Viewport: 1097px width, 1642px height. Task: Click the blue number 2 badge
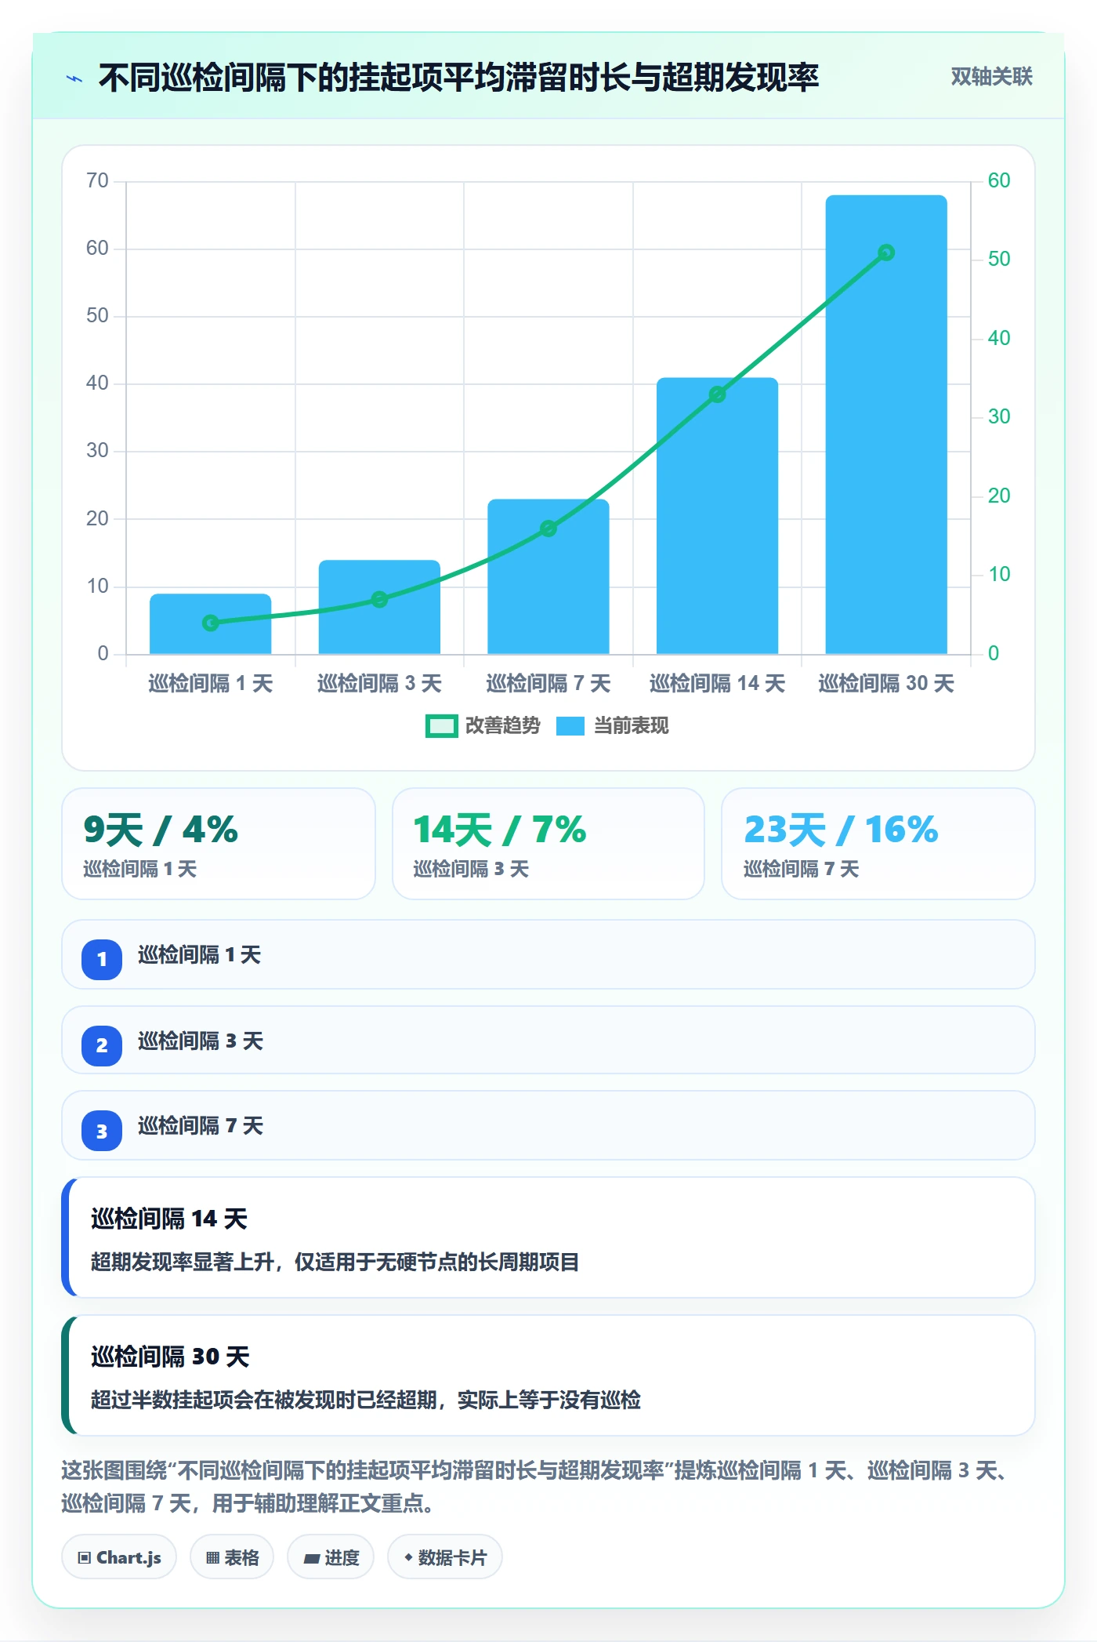[102, 1045]
